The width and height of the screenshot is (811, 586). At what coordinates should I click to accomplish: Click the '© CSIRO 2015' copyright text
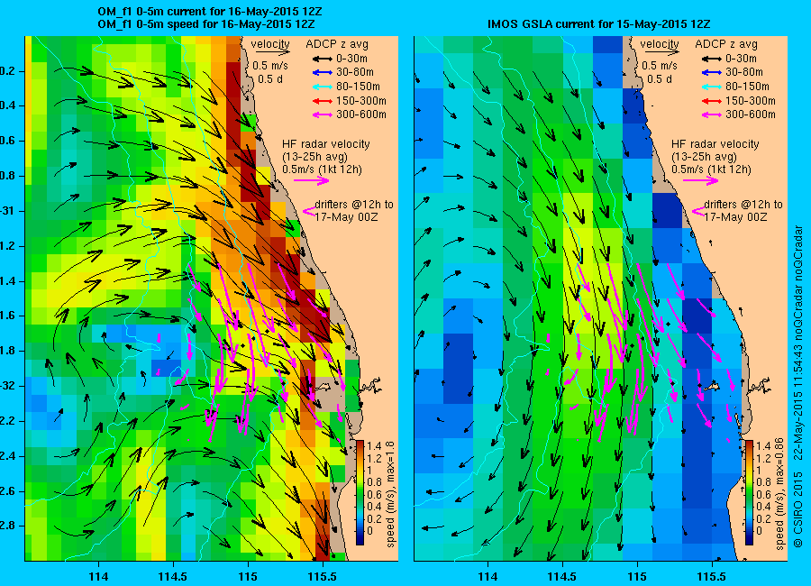click(x=799, y=509)
